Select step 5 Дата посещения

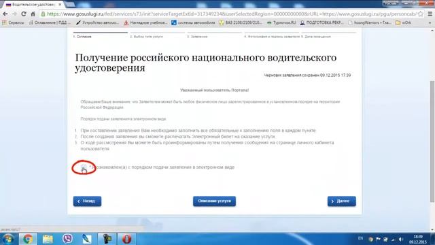(328, 35)
